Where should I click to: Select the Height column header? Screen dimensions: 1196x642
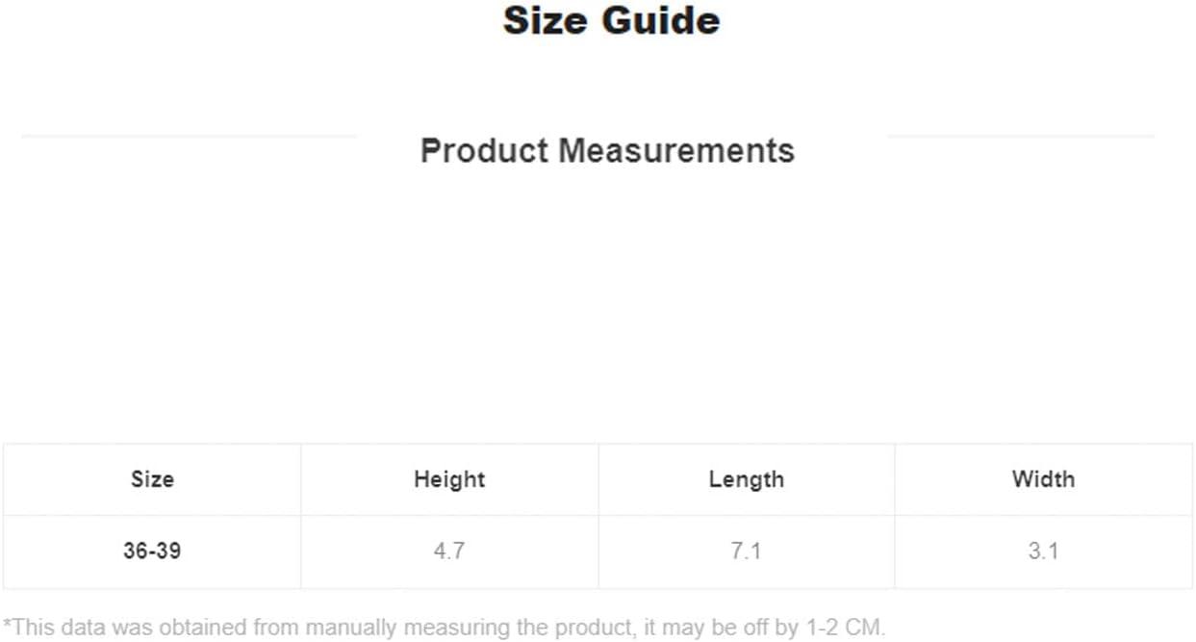[449, 479]
